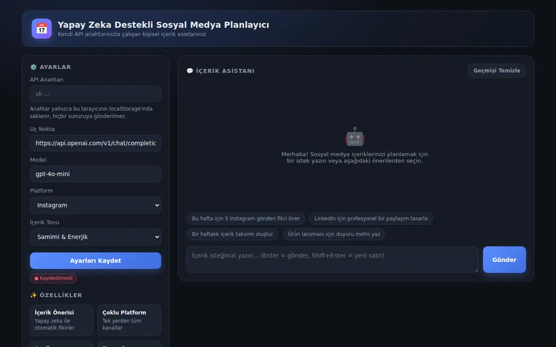The width and height of the screenshot is (556, 347).
Task: Click the Merhaba welcome message text
Action: point(355,158)
